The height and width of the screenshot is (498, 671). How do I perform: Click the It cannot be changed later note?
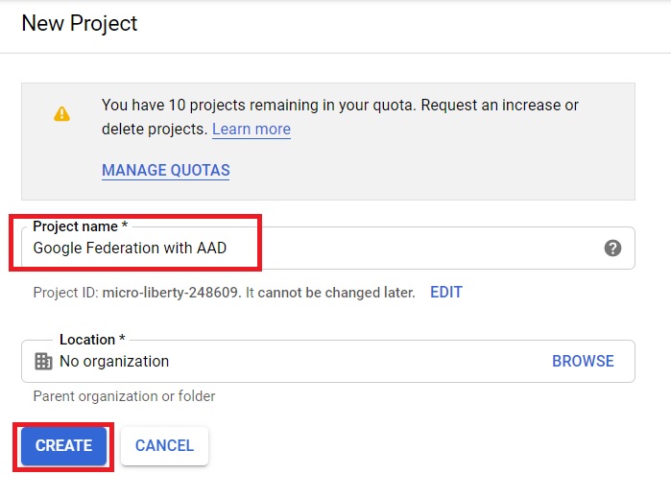point(330,293)
